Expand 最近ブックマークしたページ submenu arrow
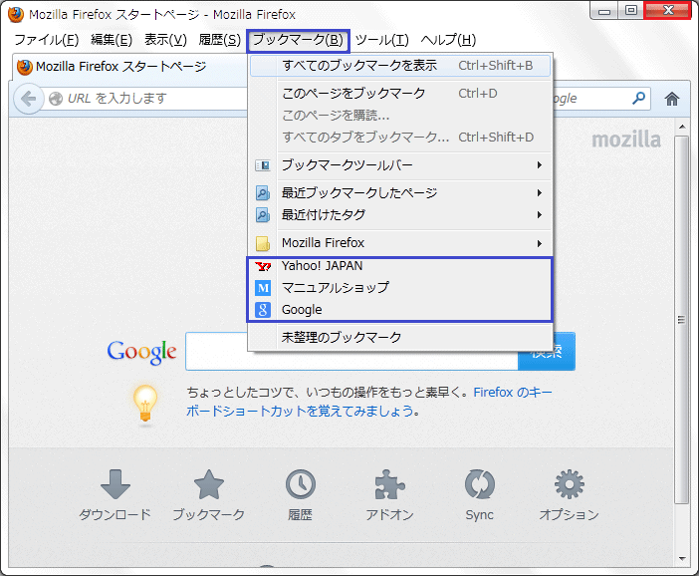 click(x=540, y=192)
